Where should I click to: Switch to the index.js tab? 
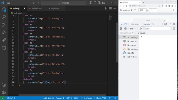[x=17, y=8]
